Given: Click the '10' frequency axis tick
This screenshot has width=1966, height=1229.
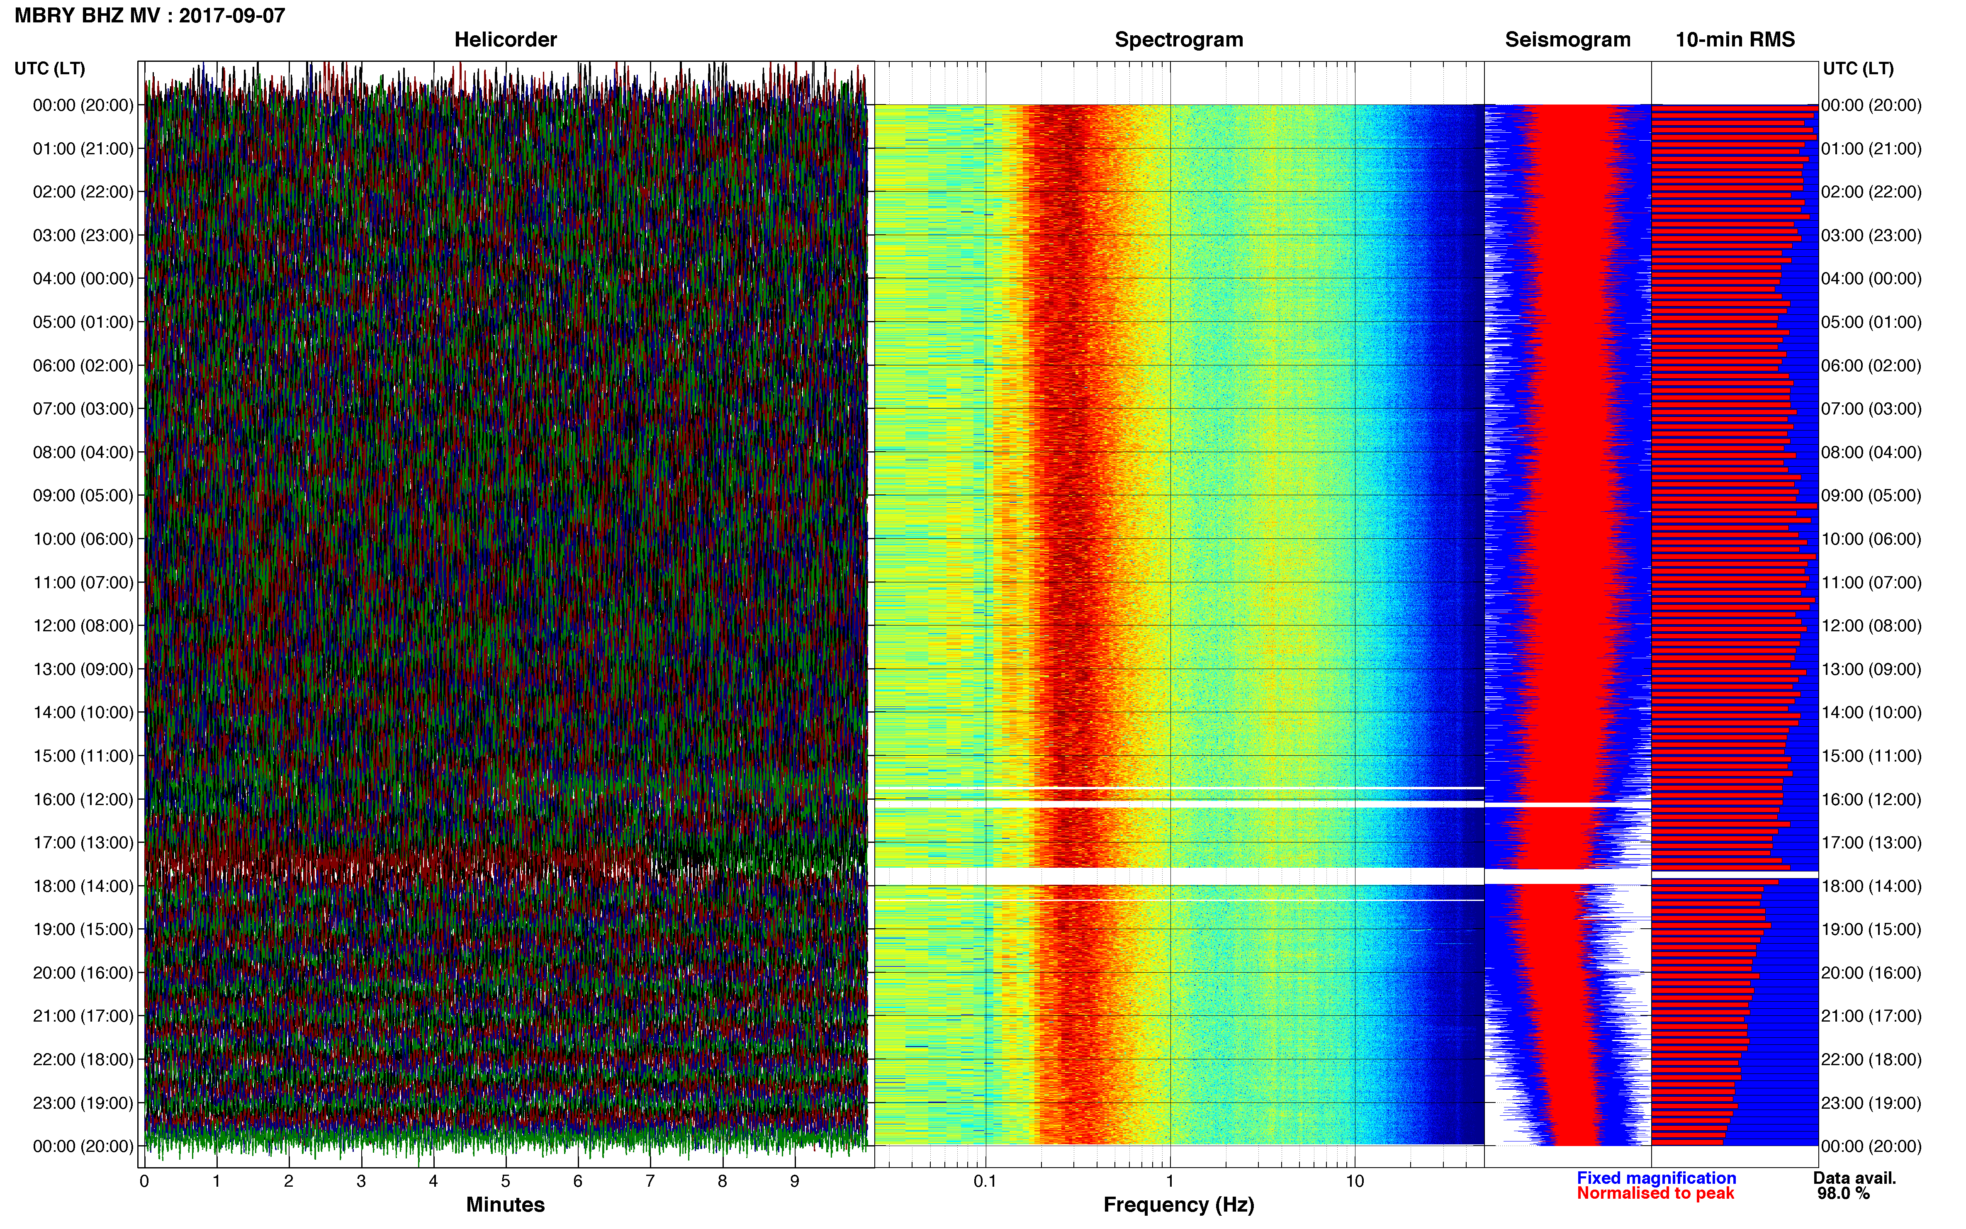Looking at the screenshot, I should (x=1355, y=1182).
